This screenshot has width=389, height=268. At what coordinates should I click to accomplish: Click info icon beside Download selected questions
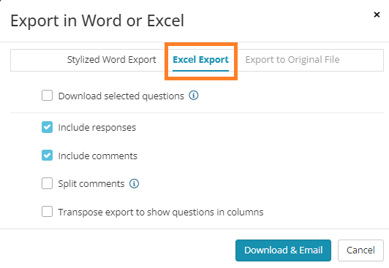point(194,96)
